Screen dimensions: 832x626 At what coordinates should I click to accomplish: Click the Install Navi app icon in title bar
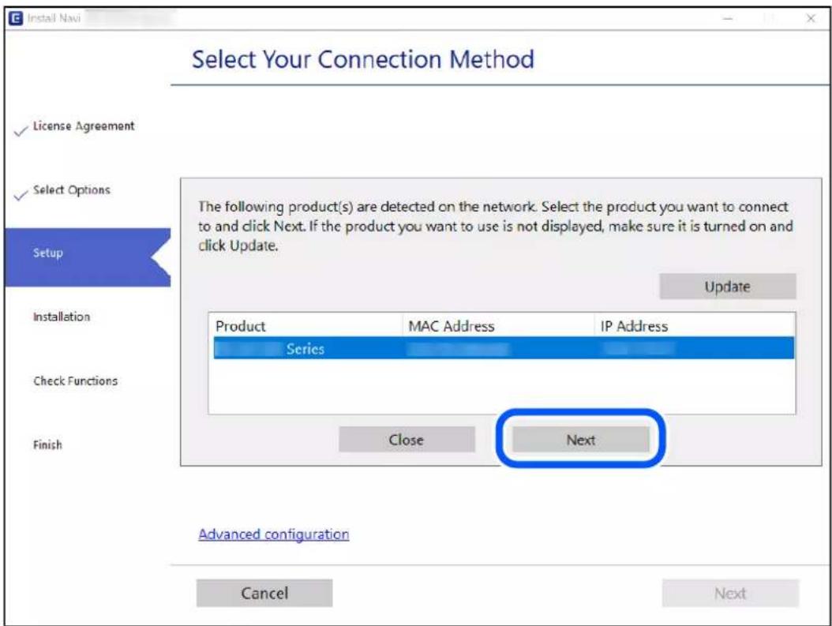pos(16,18)
